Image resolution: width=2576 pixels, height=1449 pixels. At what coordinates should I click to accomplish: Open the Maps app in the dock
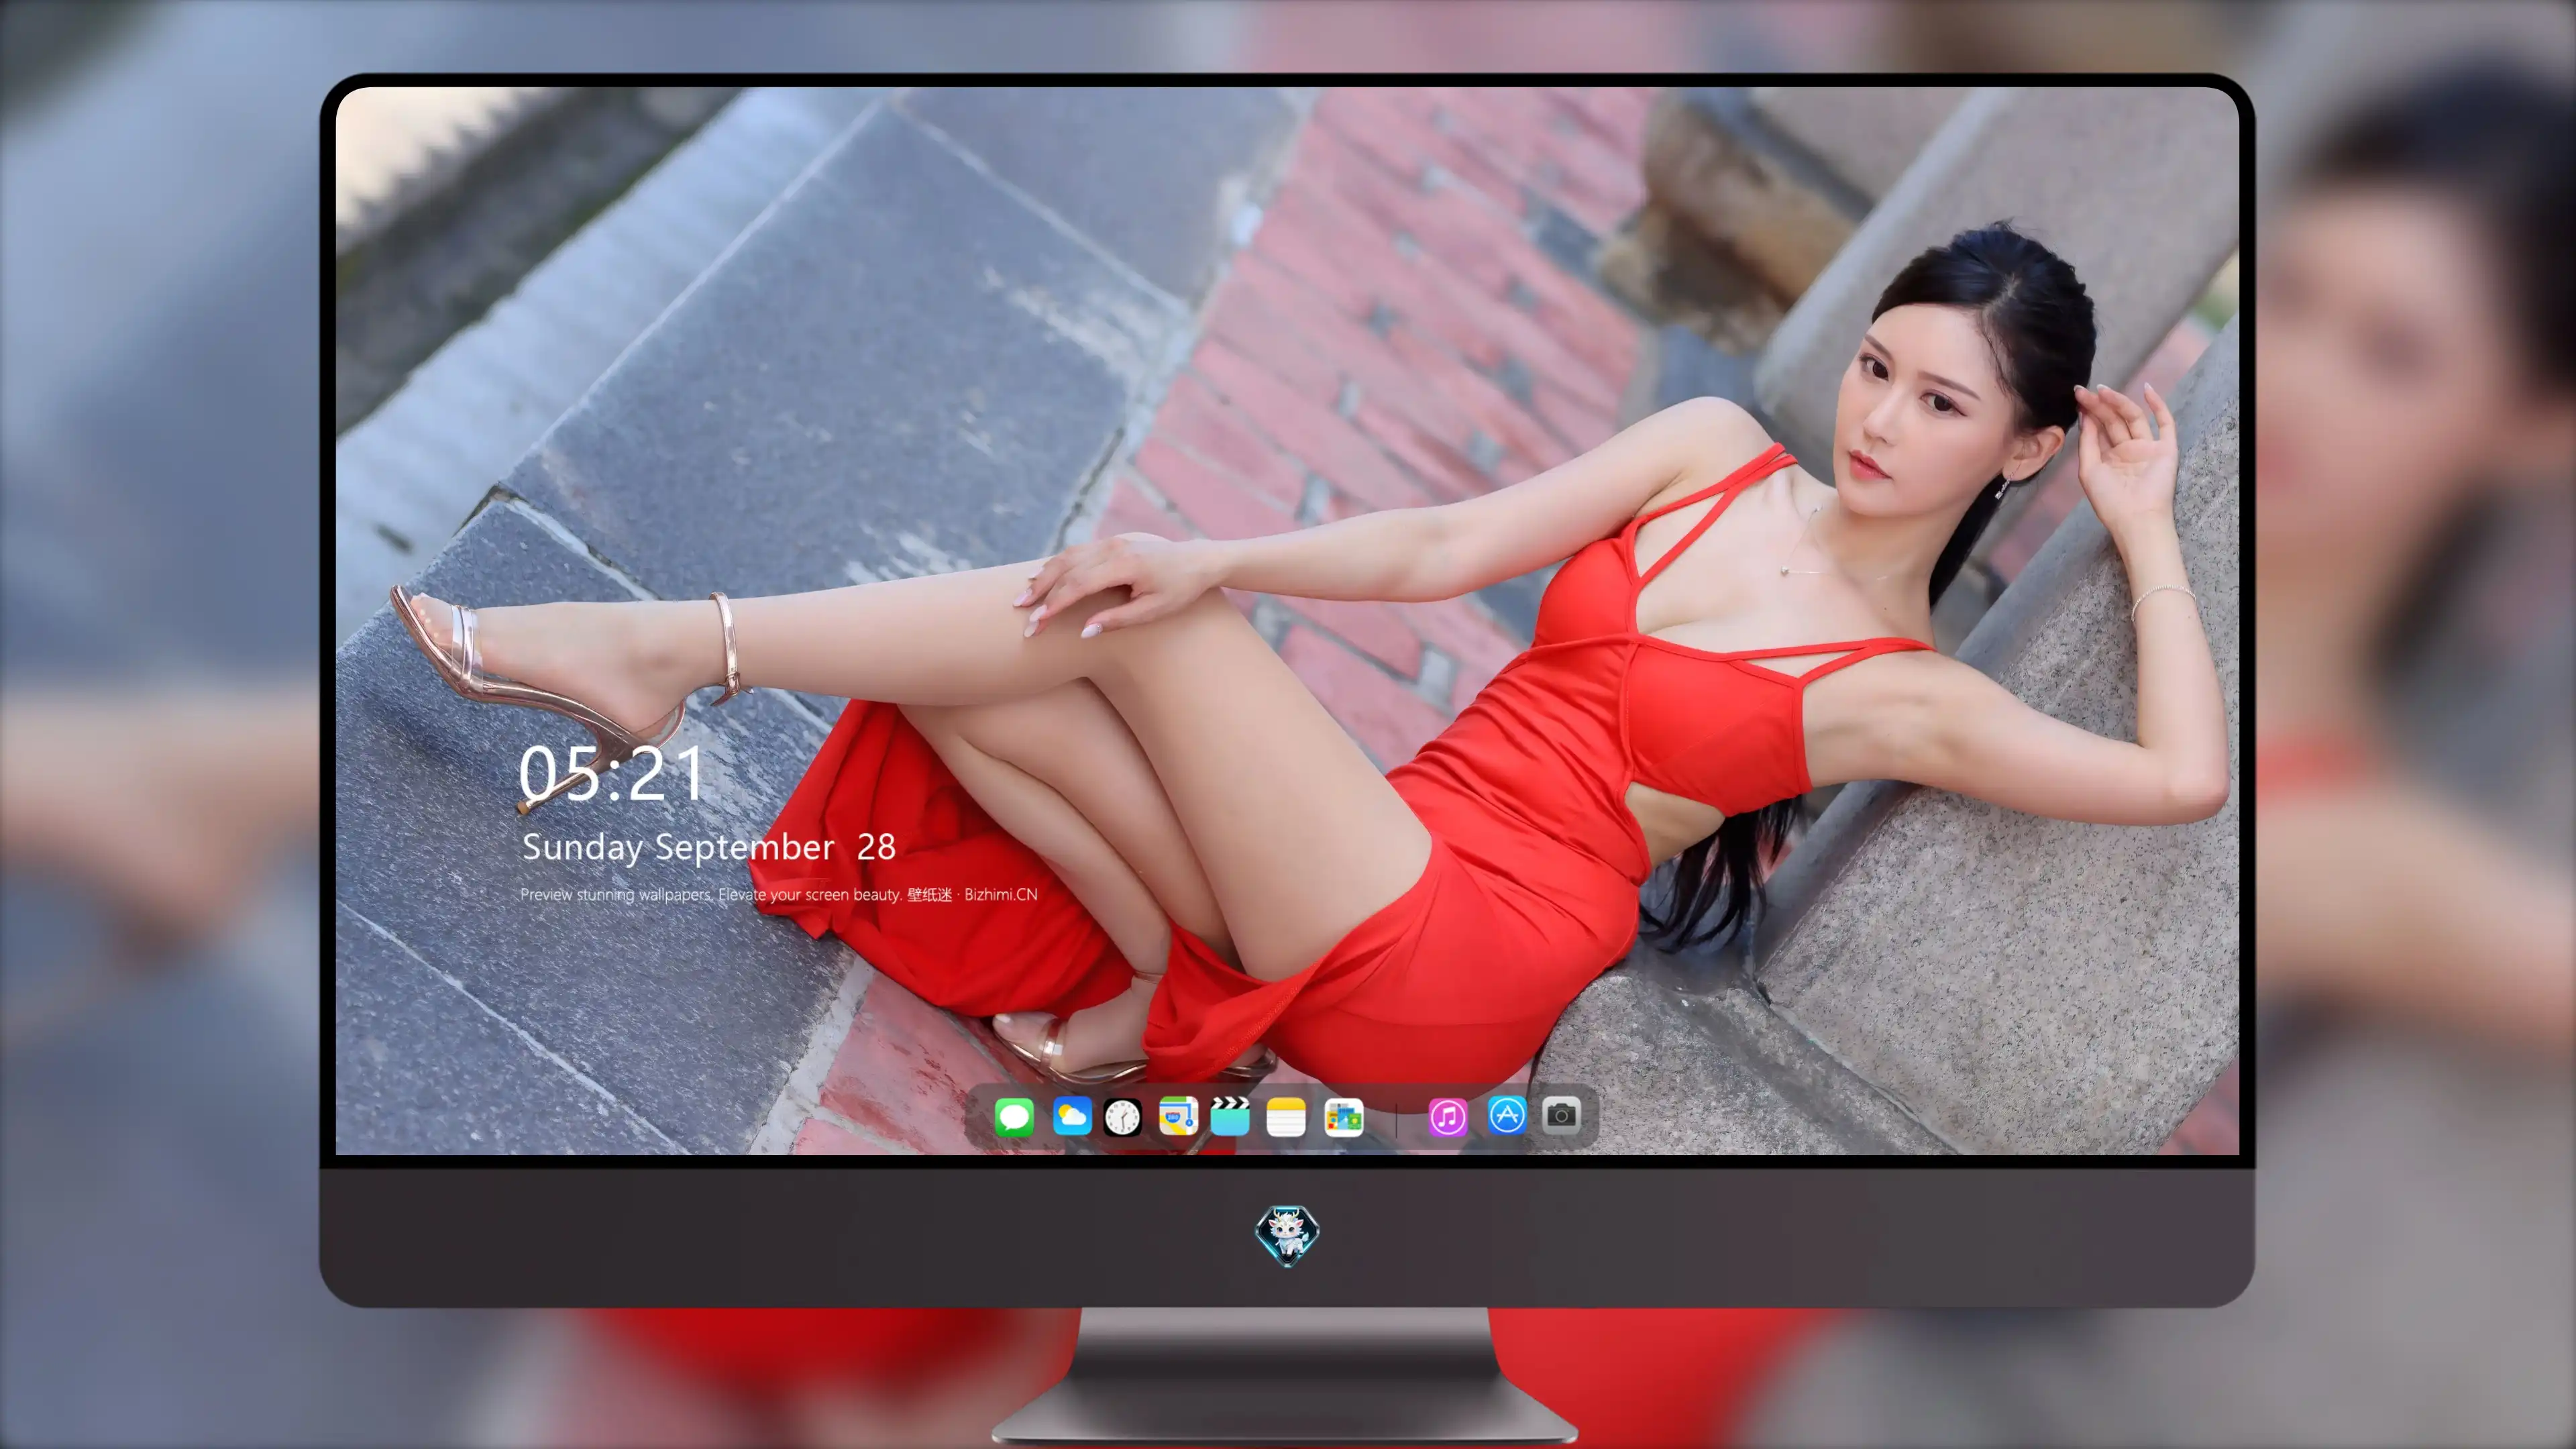click(x=1178, y=1116)
